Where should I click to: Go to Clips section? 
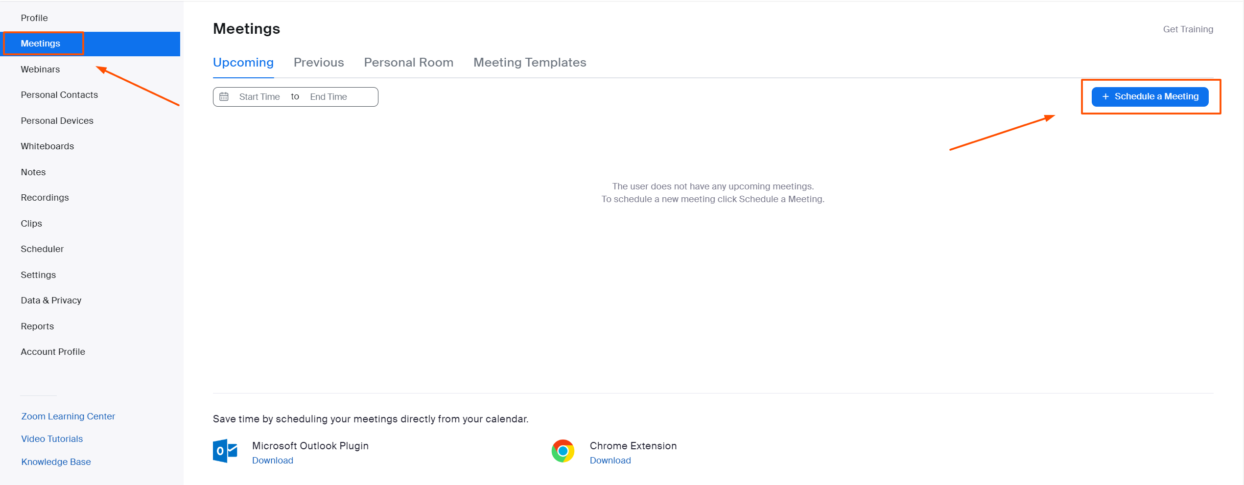31,224
